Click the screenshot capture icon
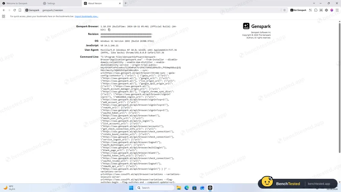341x192 pixels. pos(321,10)
